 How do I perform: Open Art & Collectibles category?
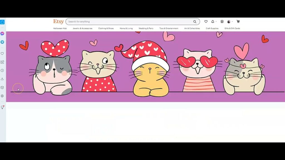pos(192,29)
